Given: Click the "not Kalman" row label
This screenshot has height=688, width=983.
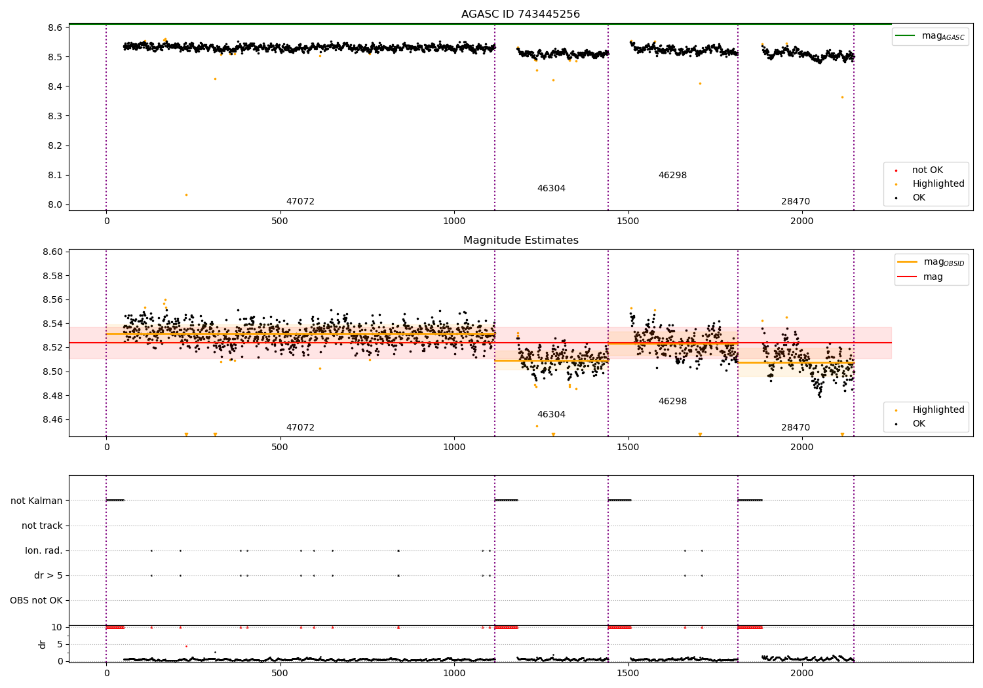Looking at the screenshot, I should (x=37, y=501).
